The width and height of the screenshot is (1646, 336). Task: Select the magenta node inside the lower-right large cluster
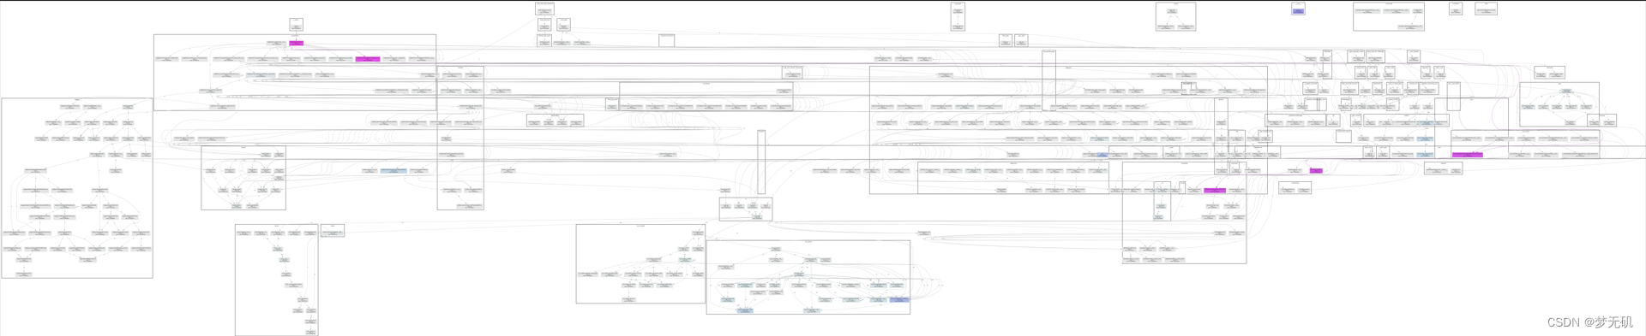tap(1215, 191)
